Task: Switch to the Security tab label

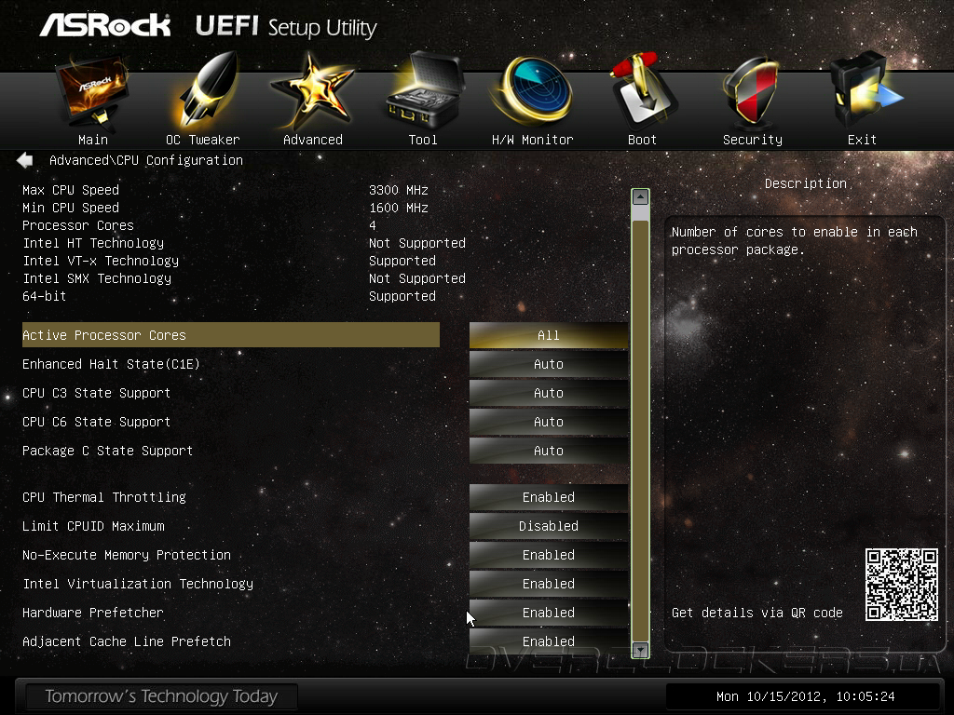Action: 753,140
